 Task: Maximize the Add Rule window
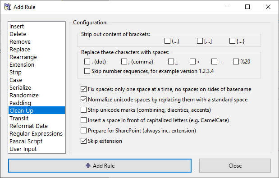247,7
